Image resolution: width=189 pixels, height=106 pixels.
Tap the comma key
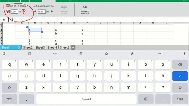point(26,99)
